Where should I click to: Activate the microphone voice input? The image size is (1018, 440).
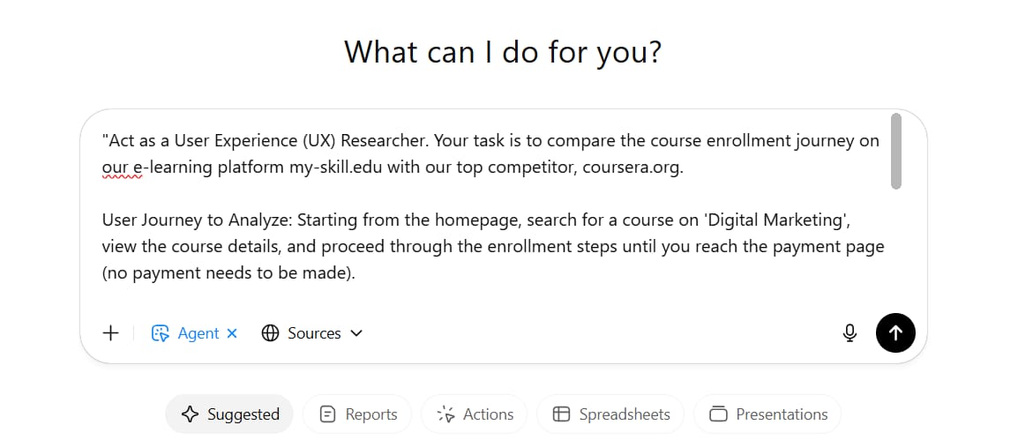(850, 333)
